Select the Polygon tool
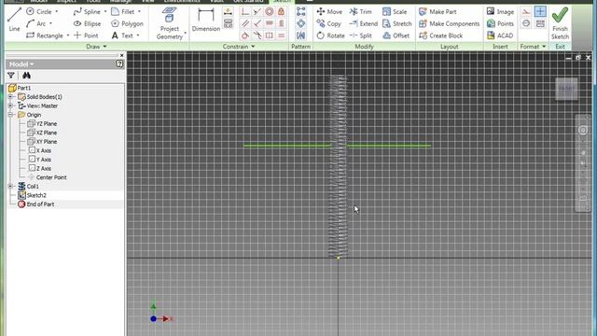Viewport: 597px width, 336px height. (x=127, y=23)
